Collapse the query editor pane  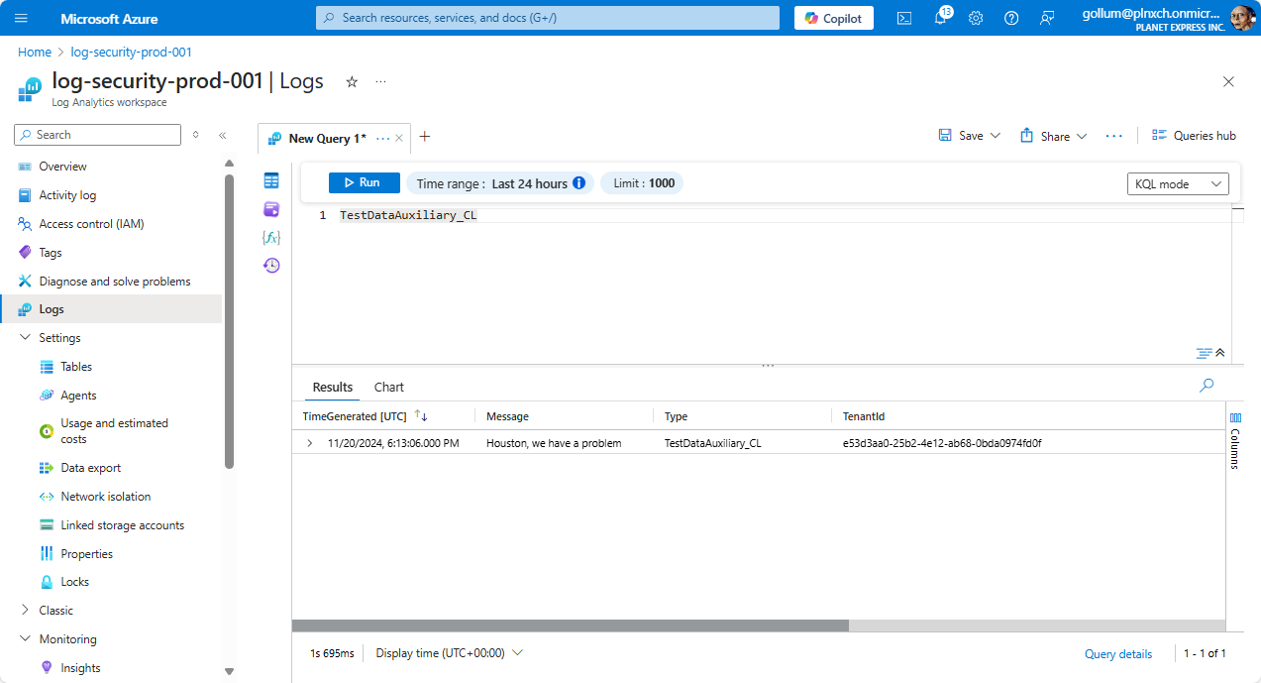coord(1220,352)
